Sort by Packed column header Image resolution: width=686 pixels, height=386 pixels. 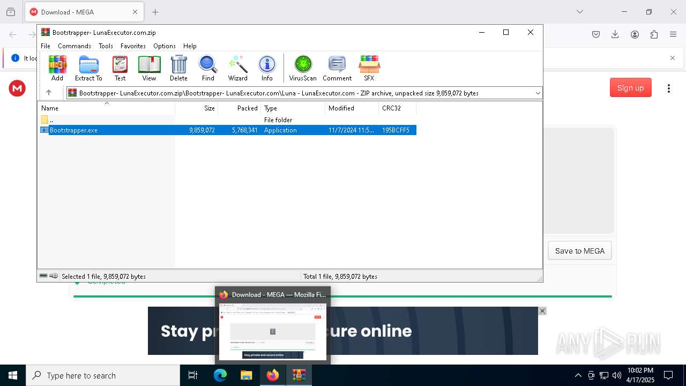(x=239, y=108)
